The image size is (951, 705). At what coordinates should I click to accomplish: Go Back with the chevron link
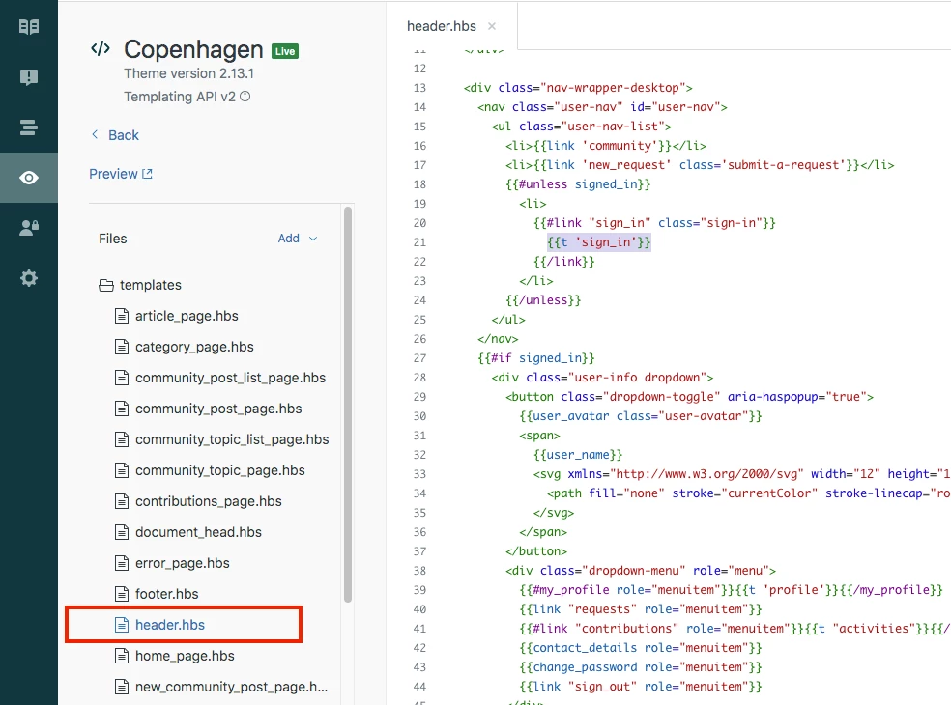(x=115, y=135)
